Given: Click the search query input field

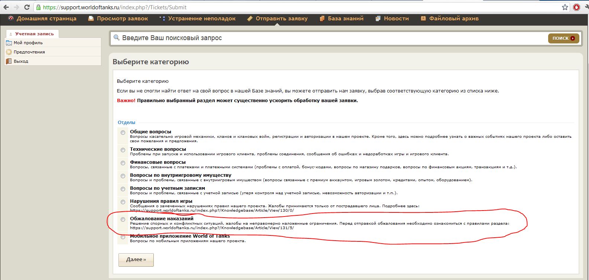Looking at the screenshot, I should (327, 38).
